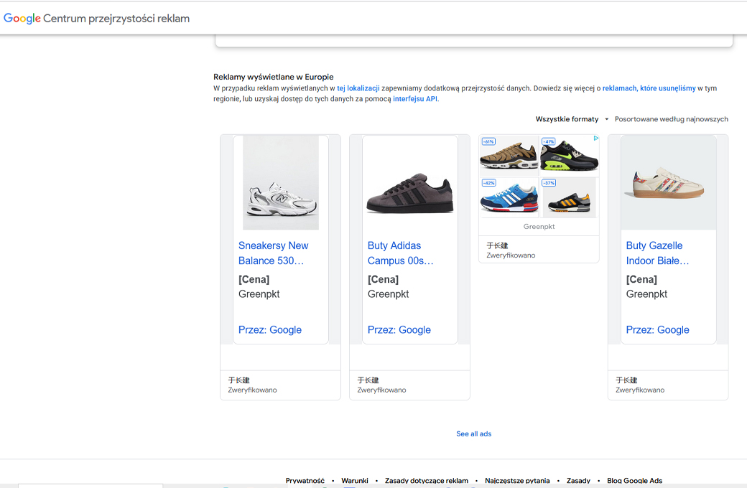This screenshot has height=488, width=747.
Task: Open the Zasady dotyczące reklam footer link
Action: point(427,480)
